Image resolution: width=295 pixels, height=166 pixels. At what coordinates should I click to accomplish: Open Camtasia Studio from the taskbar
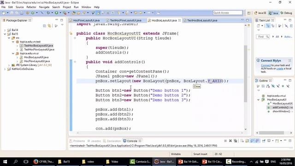coord(140,161)
